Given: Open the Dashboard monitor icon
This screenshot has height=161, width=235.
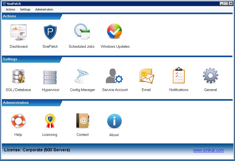Looking at the screenshot, I should [x=18, y=32].
